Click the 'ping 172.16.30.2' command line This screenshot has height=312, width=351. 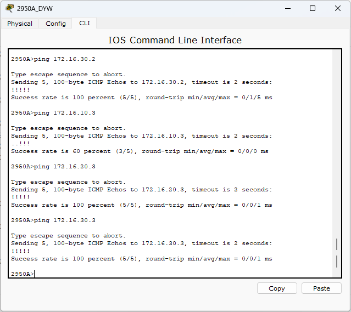click(x=53, y=59)
